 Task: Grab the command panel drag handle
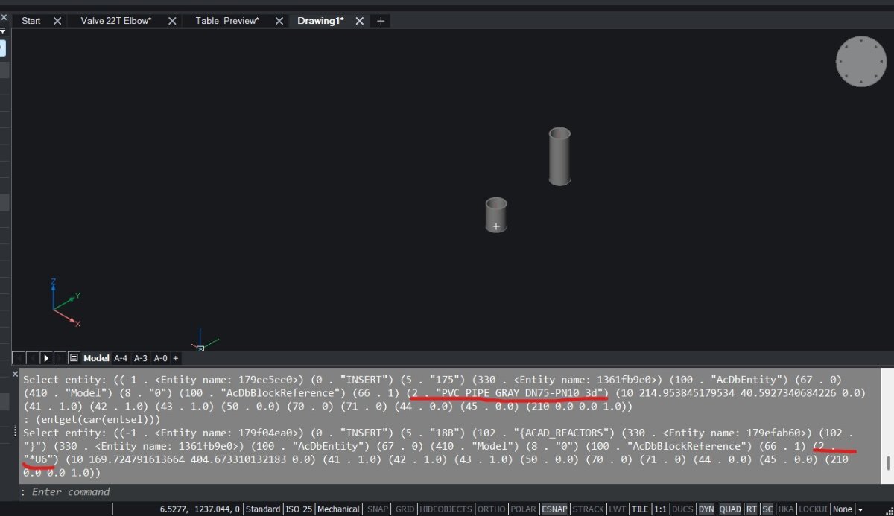tap(16, 432)
